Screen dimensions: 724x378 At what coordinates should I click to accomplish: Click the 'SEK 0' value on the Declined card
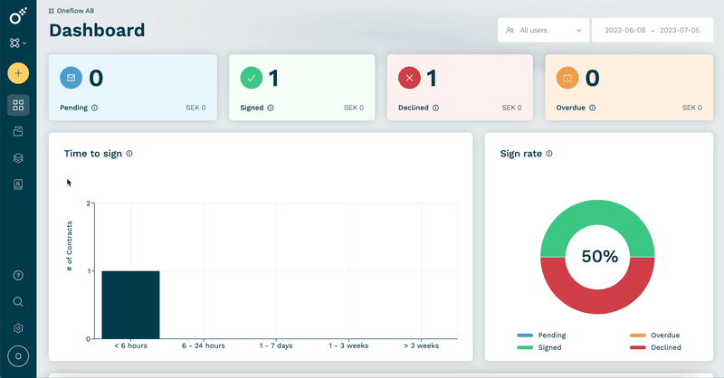tap(511, 108)
